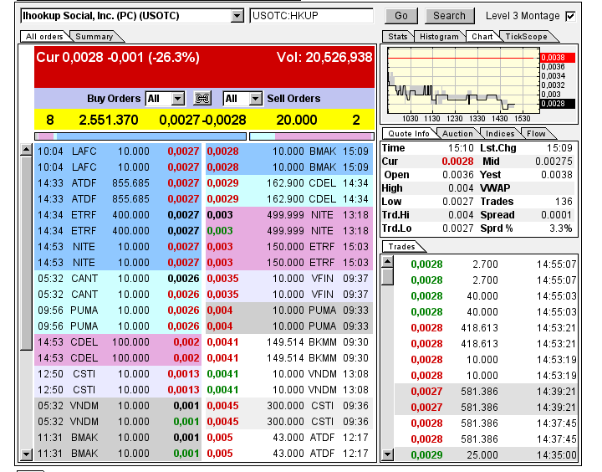The height and width of the screenshot is (472, 602).
Task: Click the orders list scroll up arrow
Action: coord(26,150)
